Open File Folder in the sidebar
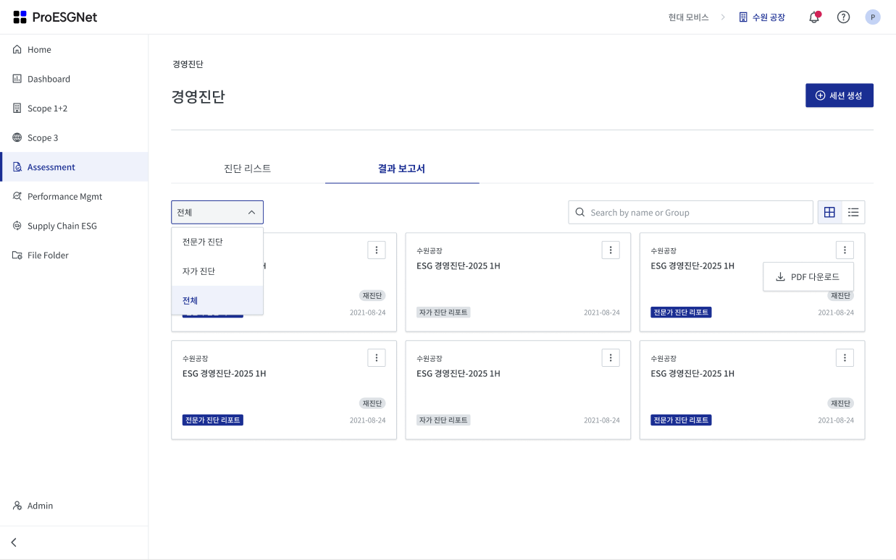The height and width of the screenshot is (560, 896). pos(48,255)
